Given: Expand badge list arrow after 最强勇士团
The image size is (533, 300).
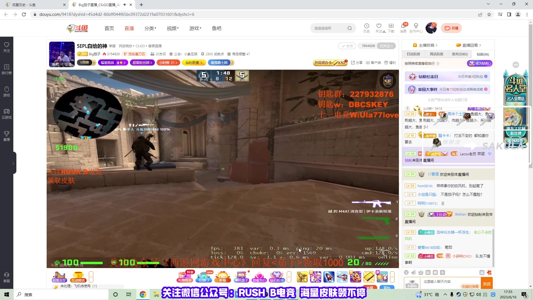Looking at the screenshot, I should tap(233, 63).
